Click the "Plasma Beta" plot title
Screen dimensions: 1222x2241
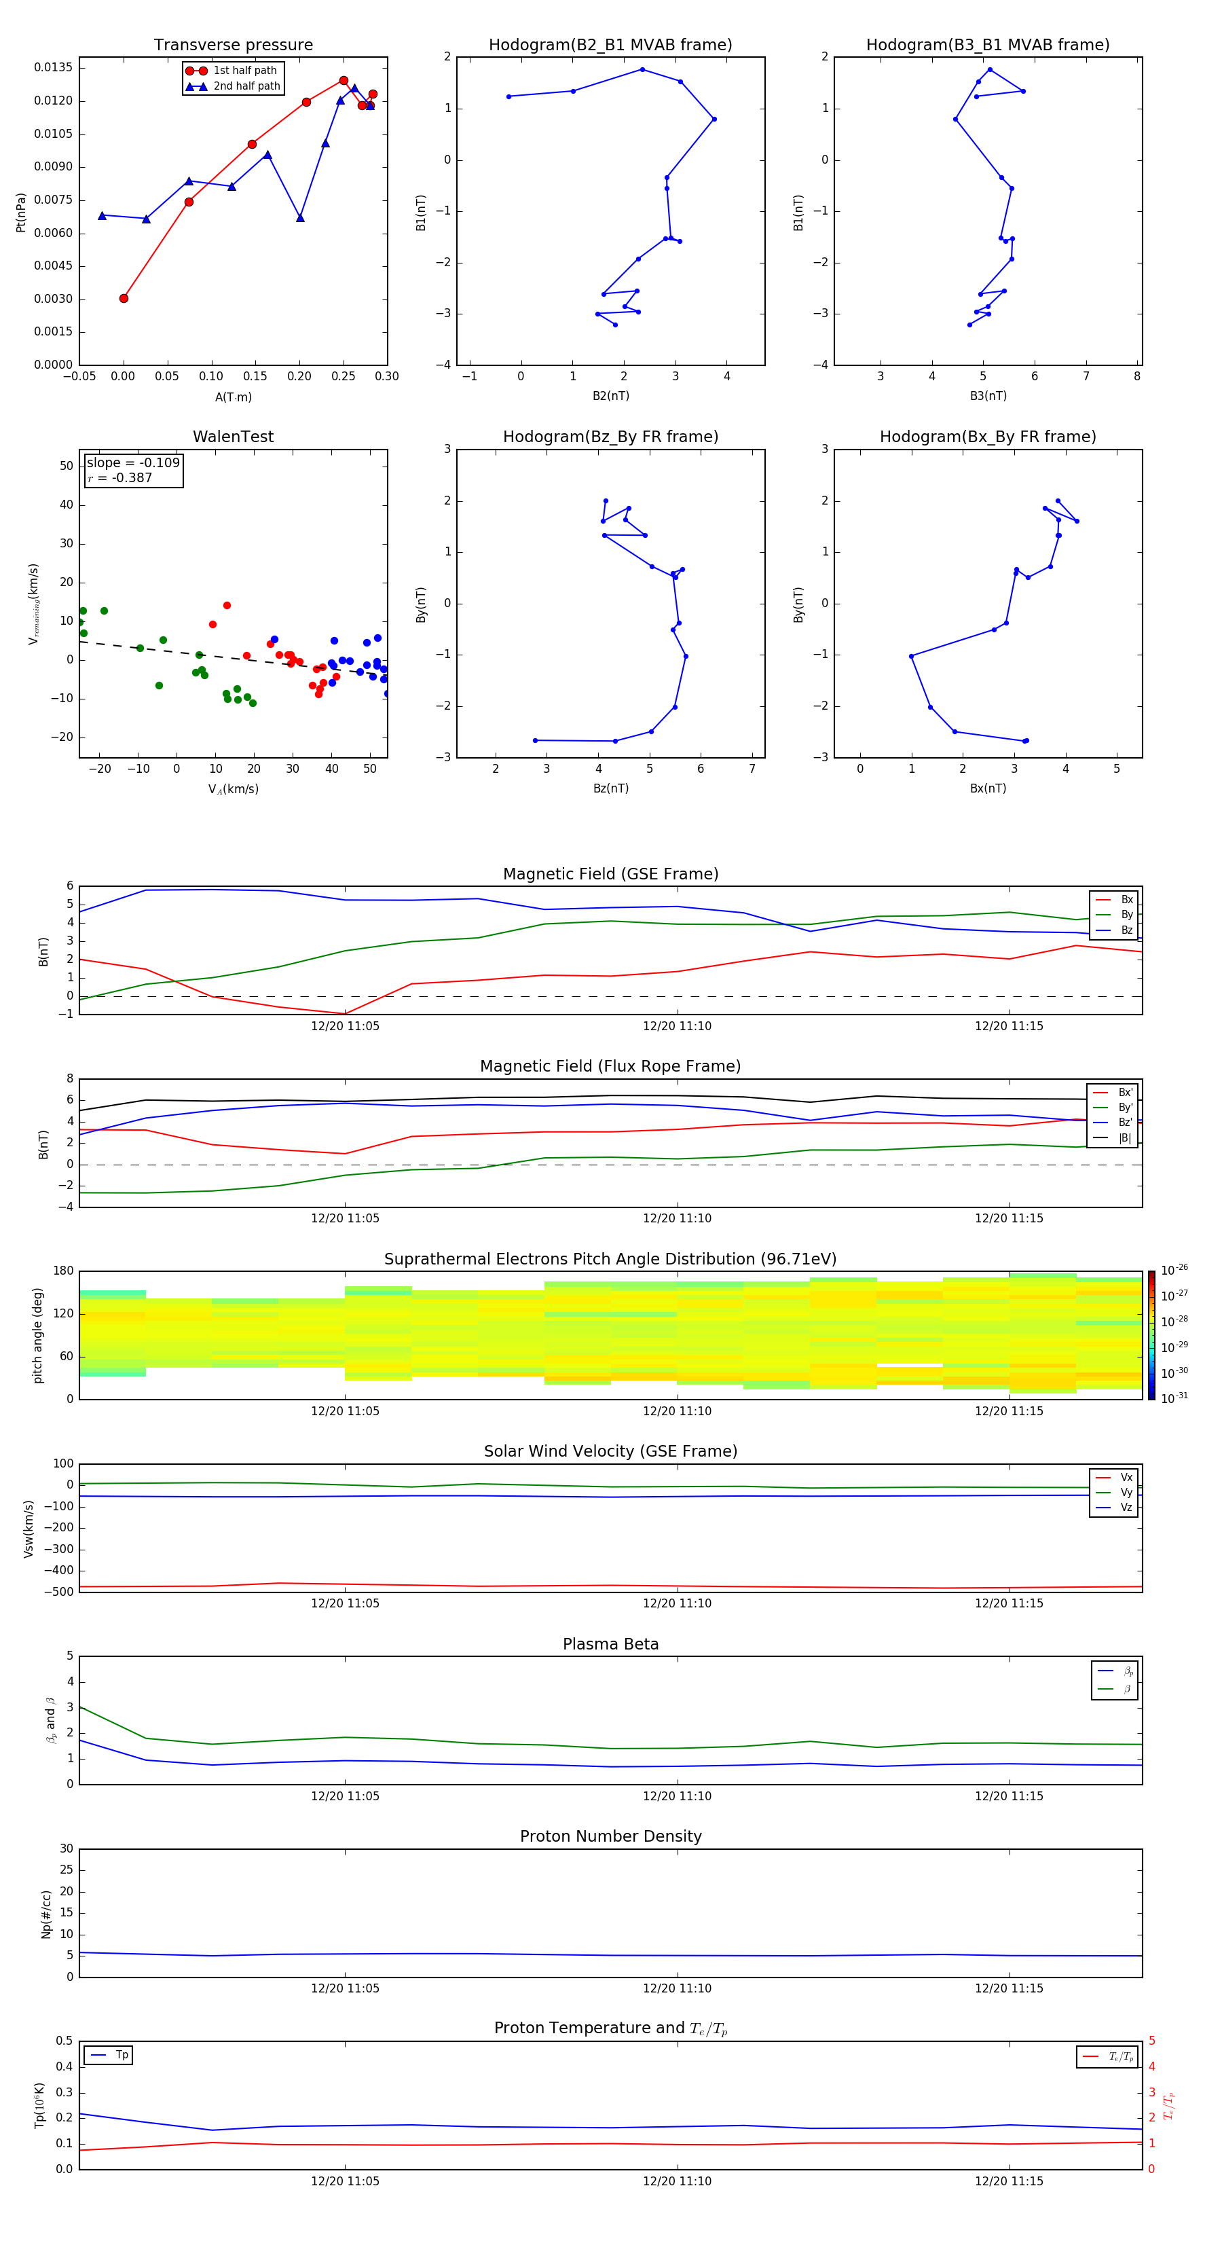coord(610,1645)
